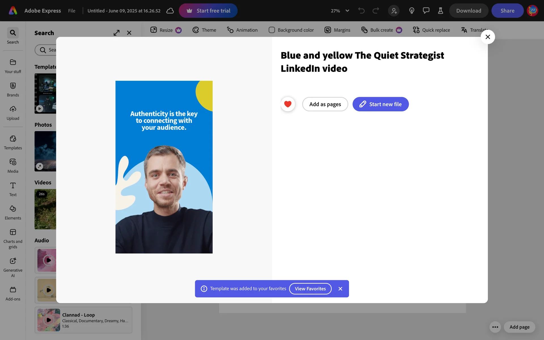The image size is (544, 340).
Task: Expand the Search panel to full view
Action: click(x=116, y=33)
